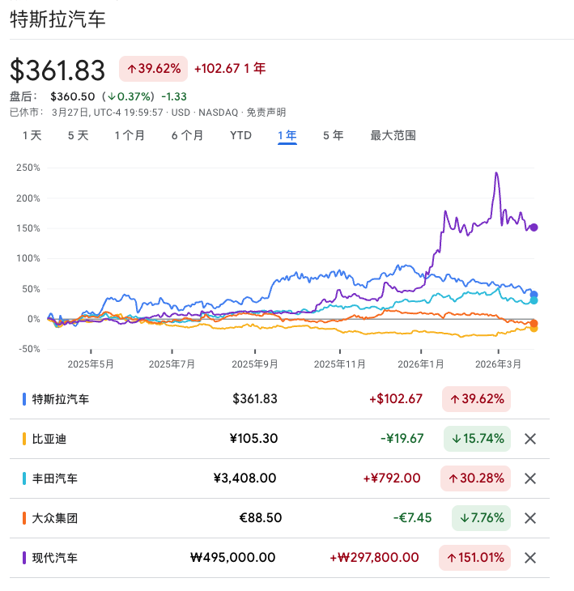Click the -€7.45 change value
574x591 pixels.
tap(412, 518)
